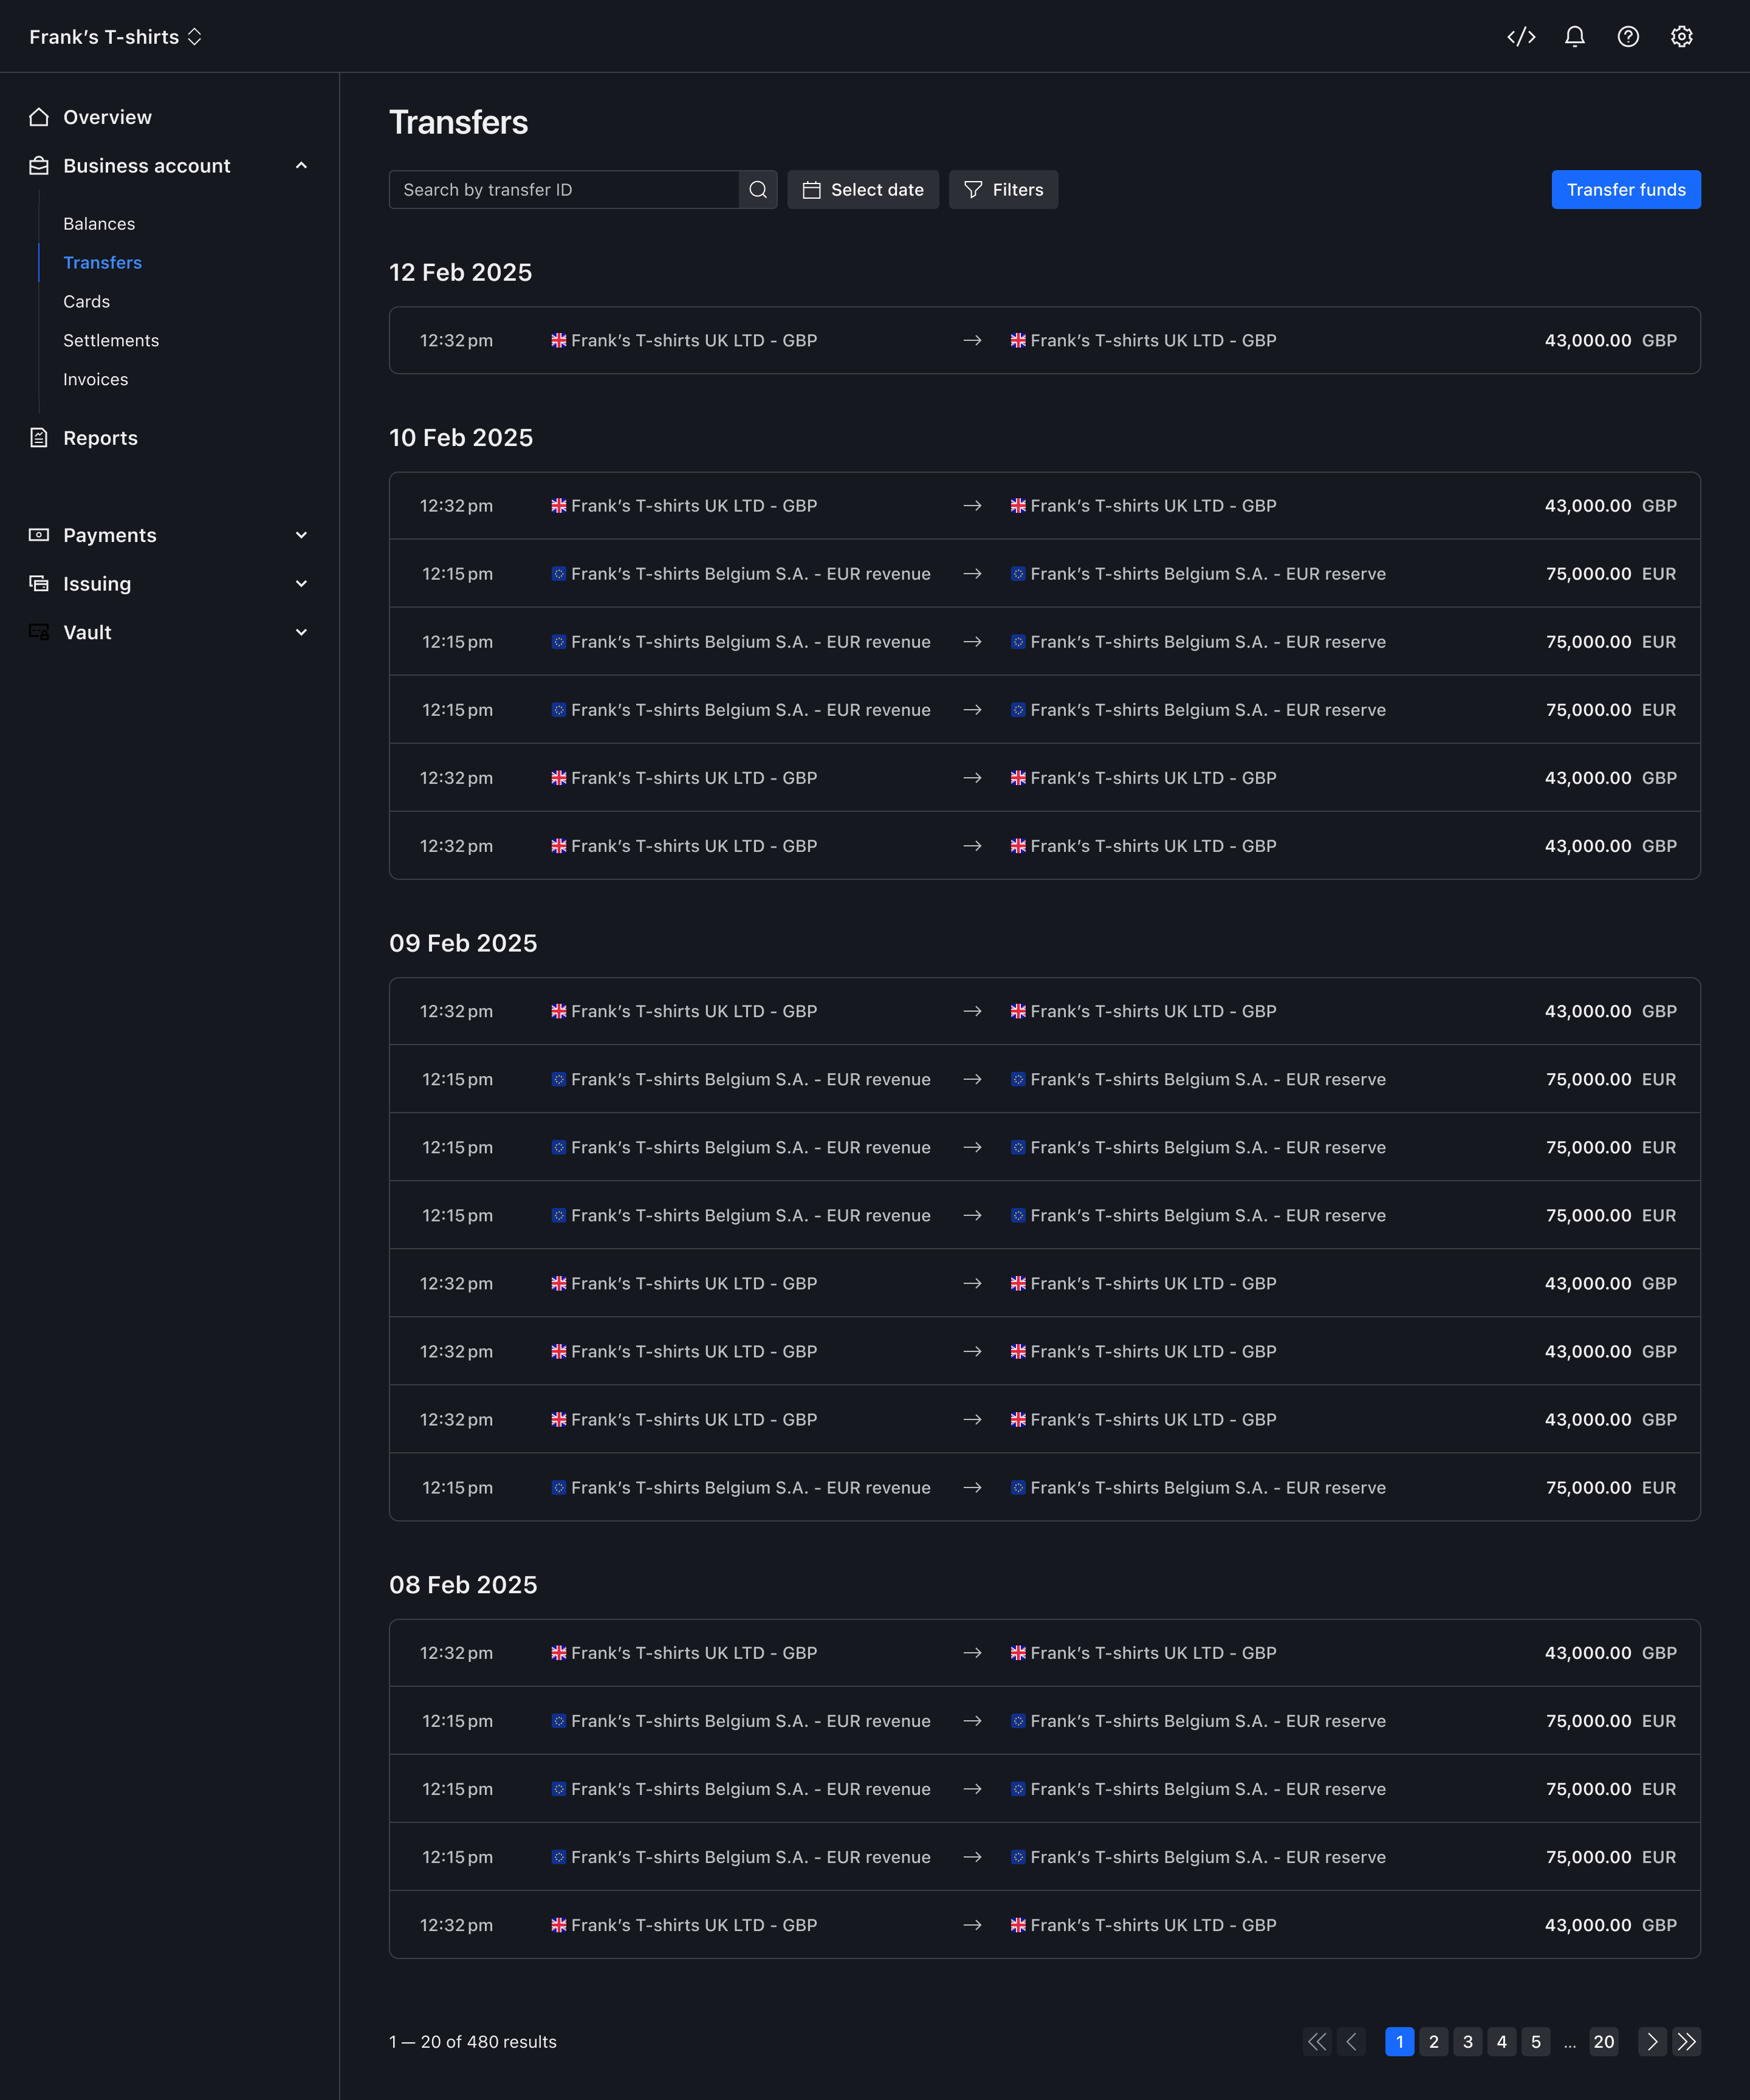Click the Overview home icon
Screen dimensions: 1750x2100
[39, 117]
